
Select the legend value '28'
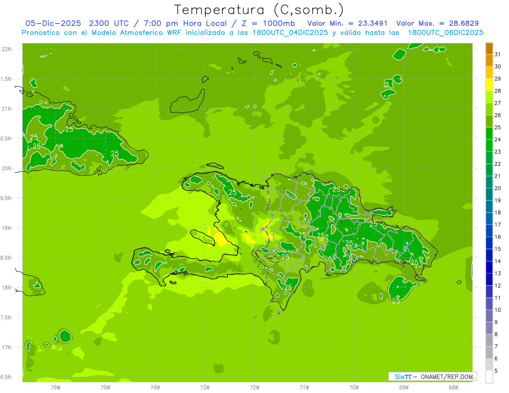[498, 91]
